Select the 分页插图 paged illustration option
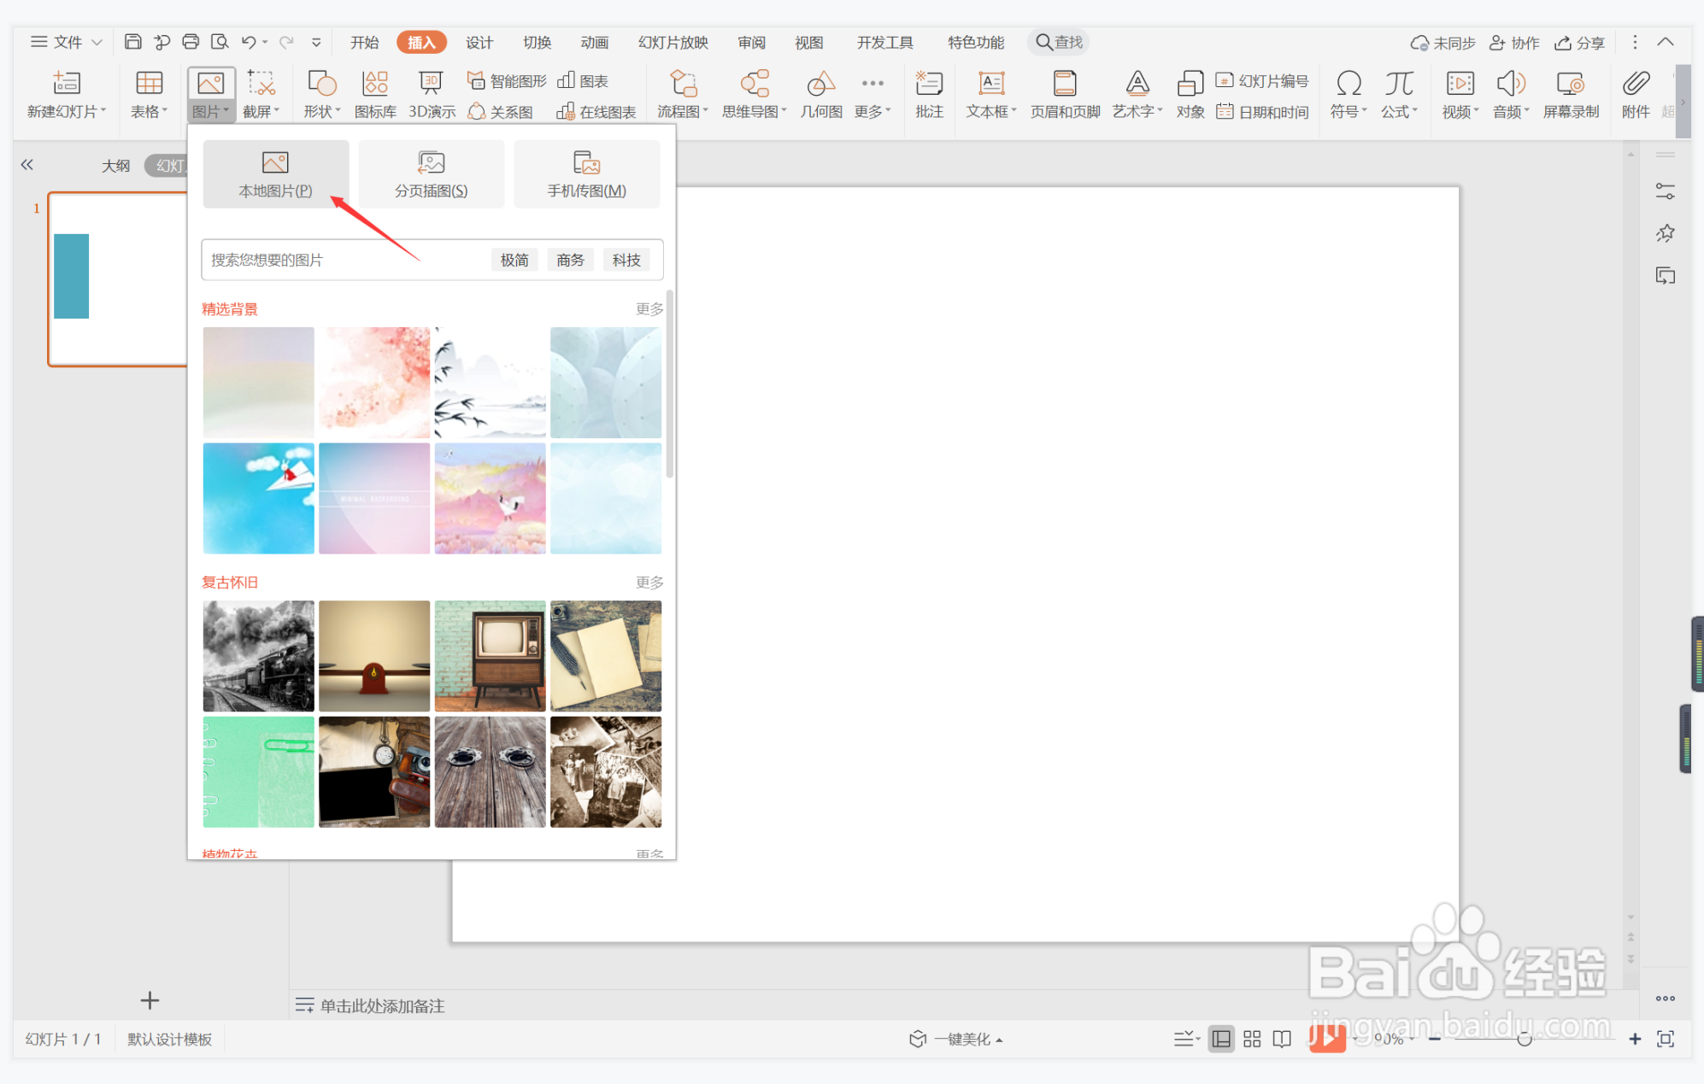This screenshot has width=1704, height=1084. point(431,173)
